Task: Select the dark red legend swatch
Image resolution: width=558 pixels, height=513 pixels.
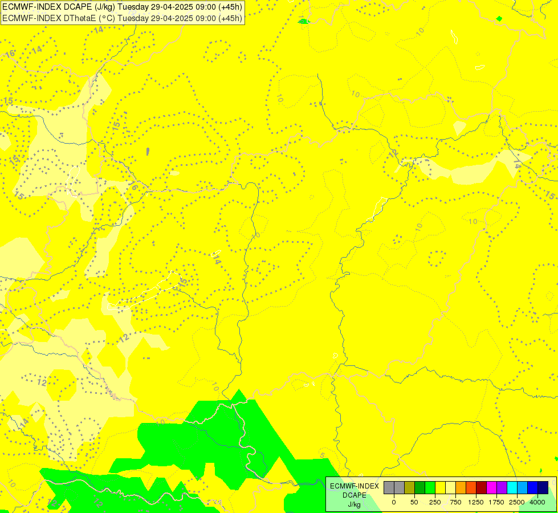Action: (482, 488)
